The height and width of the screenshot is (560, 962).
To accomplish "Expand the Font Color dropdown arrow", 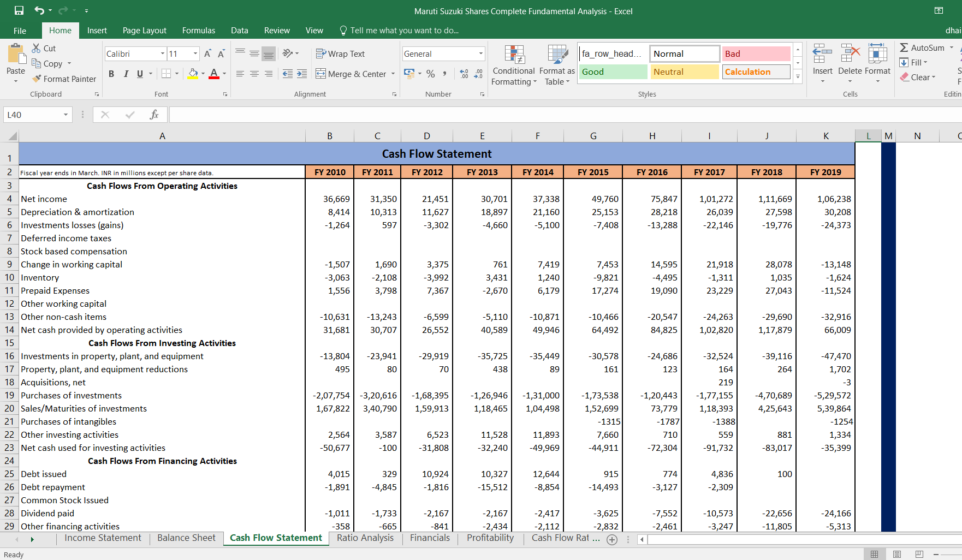I will 224,73.
